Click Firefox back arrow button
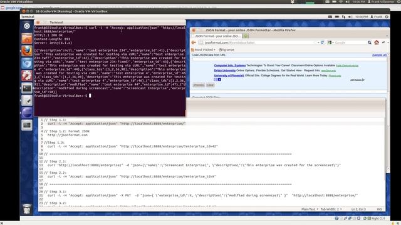 click(x=194, y=42)
